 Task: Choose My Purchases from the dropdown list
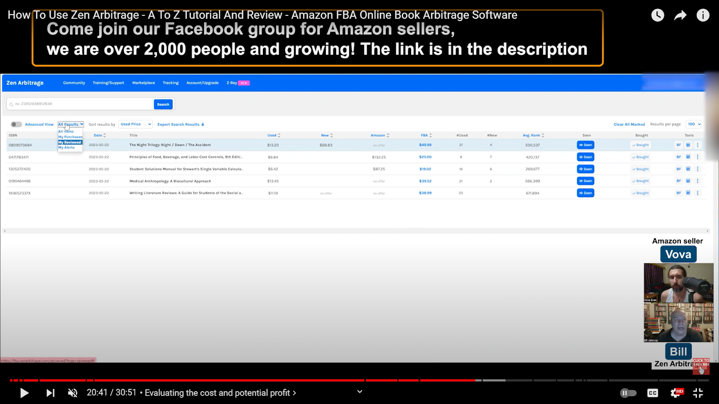tap(70, 137)
